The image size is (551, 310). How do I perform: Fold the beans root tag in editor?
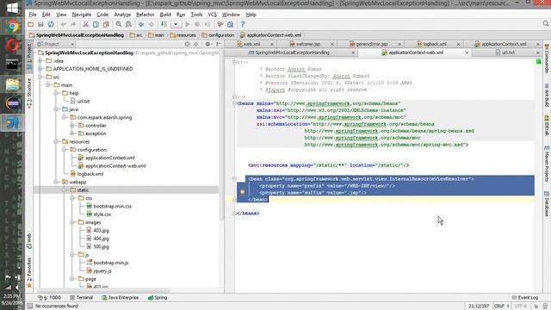click(234, 103)
